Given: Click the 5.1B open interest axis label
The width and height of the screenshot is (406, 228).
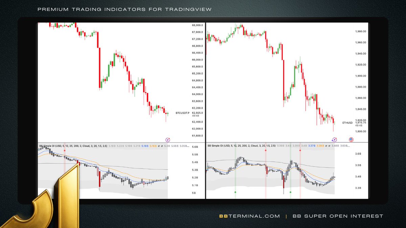Looking at the screenshot, I should pyautogui.click(x=195, y=185).
